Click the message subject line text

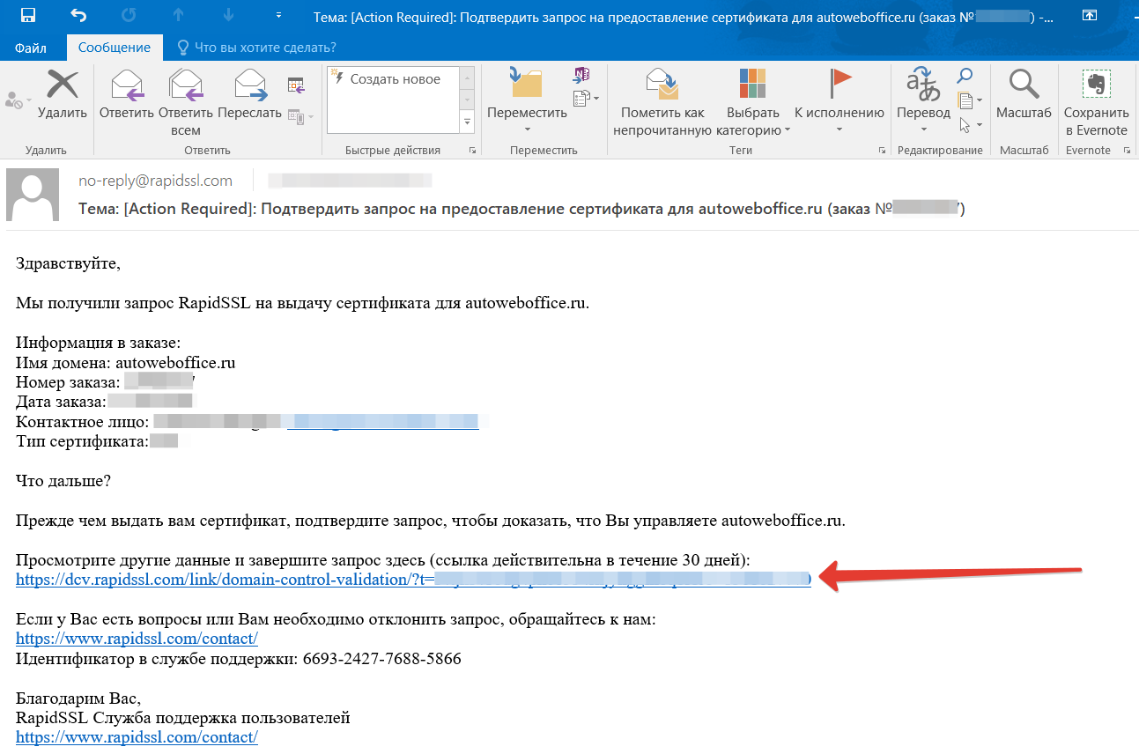[x=521, y=209]
